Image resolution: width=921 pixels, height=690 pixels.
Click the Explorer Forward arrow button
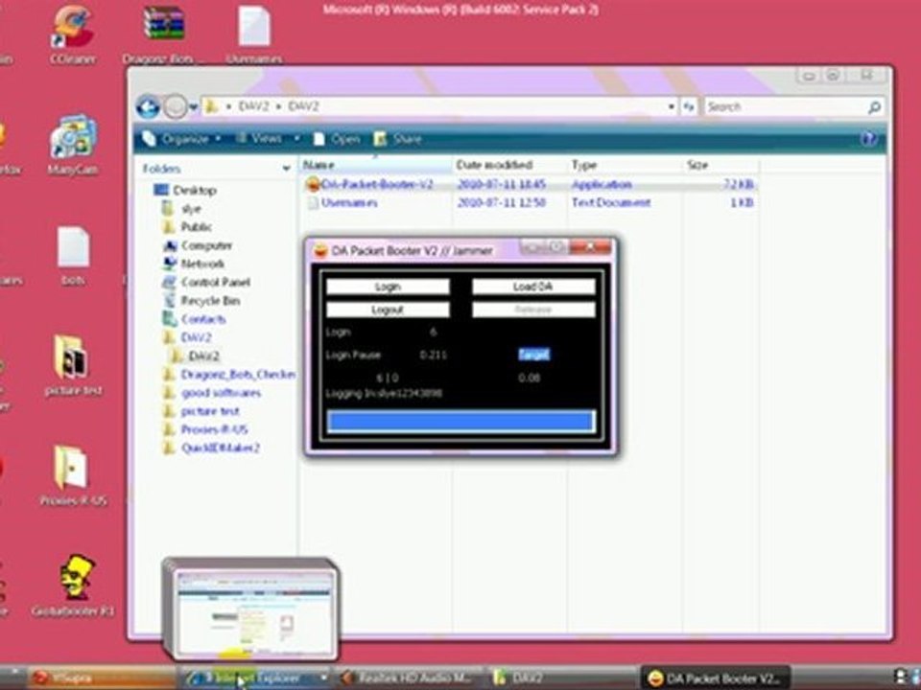point(175,106)
